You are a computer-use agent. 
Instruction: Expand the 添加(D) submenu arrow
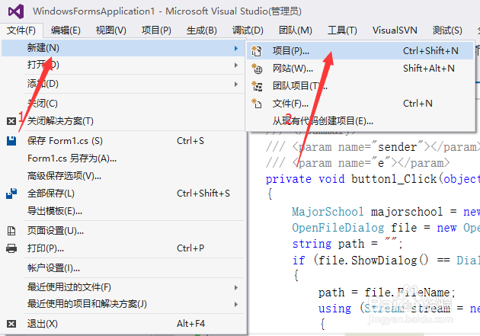(x=235, y=84)
